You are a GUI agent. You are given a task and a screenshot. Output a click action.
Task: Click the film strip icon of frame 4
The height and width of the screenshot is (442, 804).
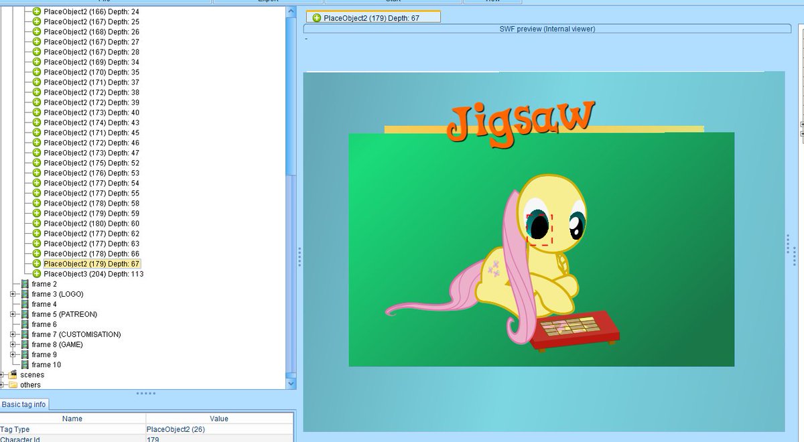coord(25,304)
